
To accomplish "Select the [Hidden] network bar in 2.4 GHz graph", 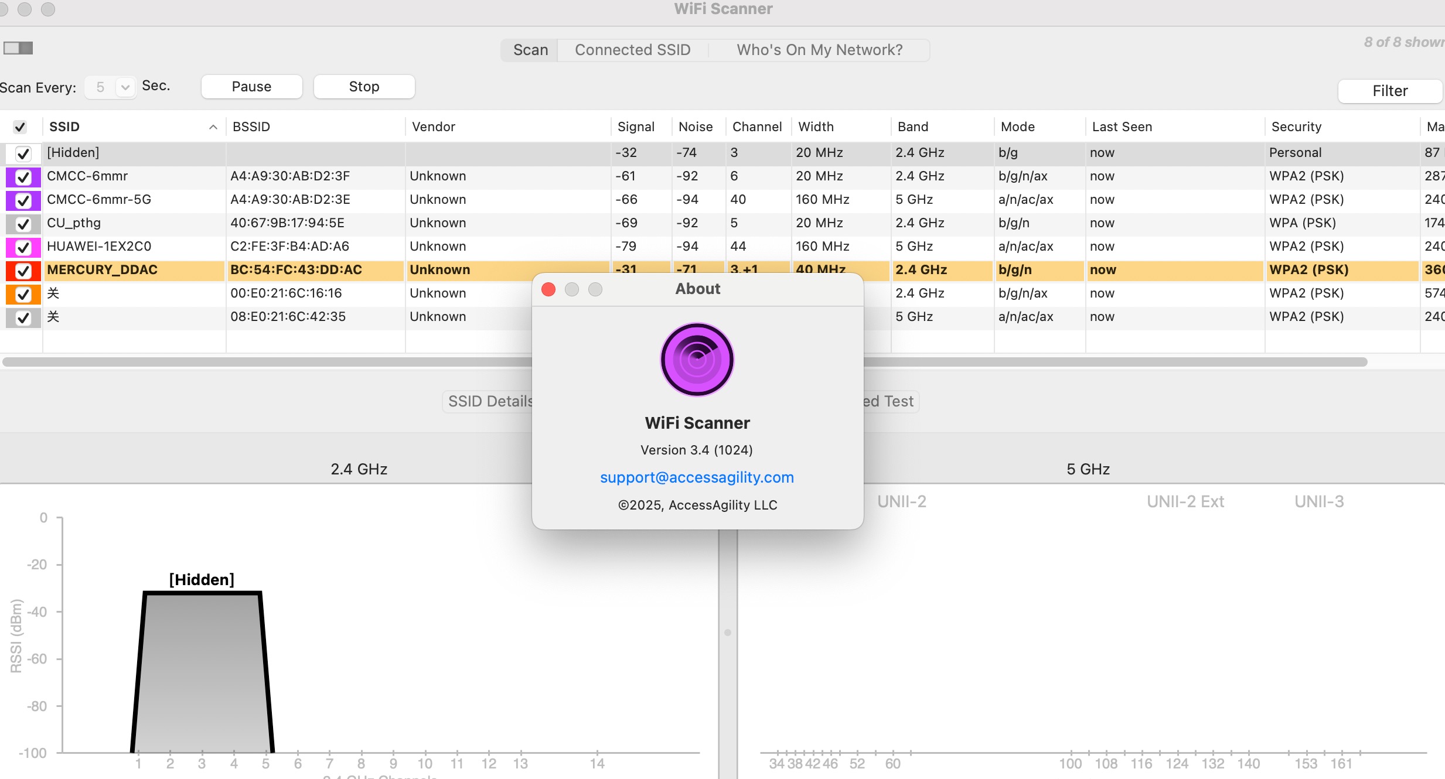I will [202, 672].
